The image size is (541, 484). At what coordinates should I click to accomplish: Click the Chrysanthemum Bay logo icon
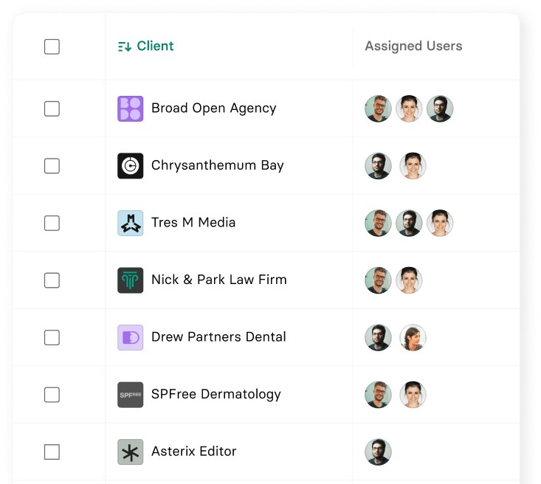coord(131,166)
